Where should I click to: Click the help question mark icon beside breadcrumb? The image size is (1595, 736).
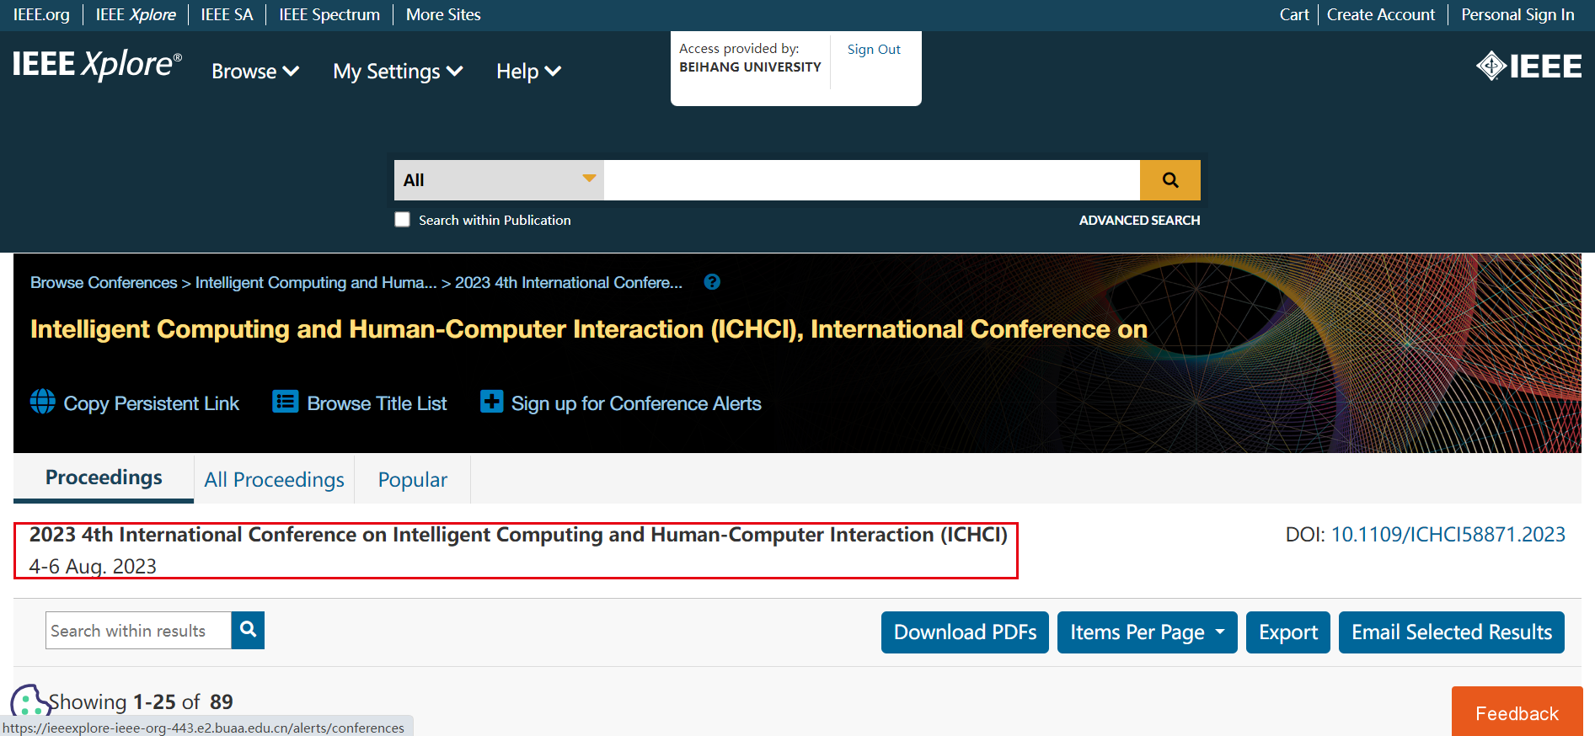712,282
